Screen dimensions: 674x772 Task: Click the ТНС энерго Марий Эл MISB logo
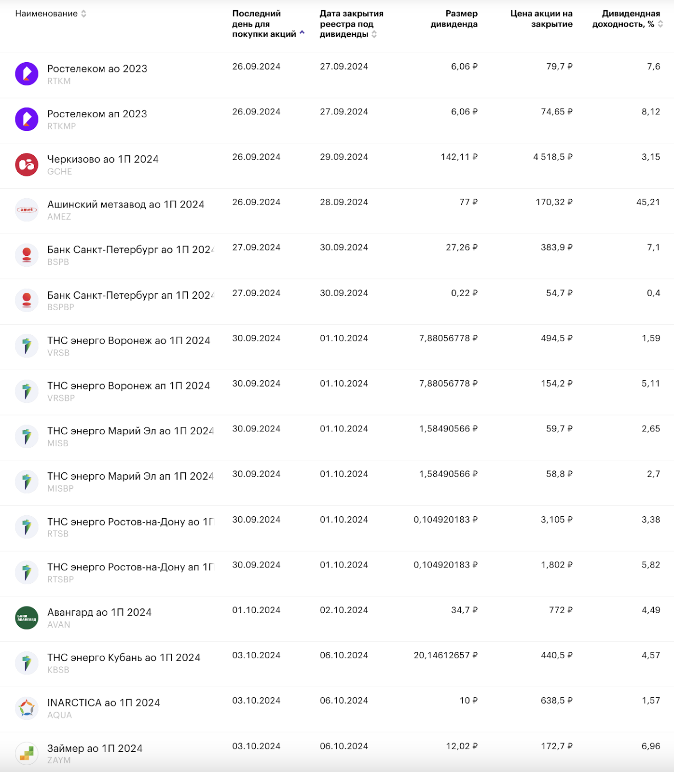click(x=27, y=437)
